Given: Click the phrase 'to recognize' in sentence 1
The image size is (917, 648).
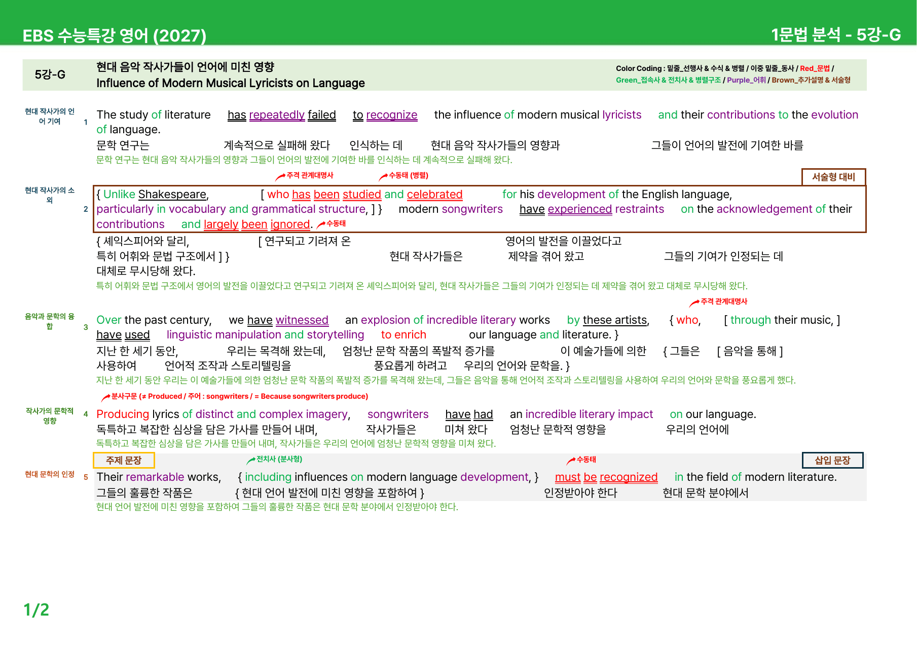Looking at the screenshot, I should pyautogui.click(x=385, y=115).
